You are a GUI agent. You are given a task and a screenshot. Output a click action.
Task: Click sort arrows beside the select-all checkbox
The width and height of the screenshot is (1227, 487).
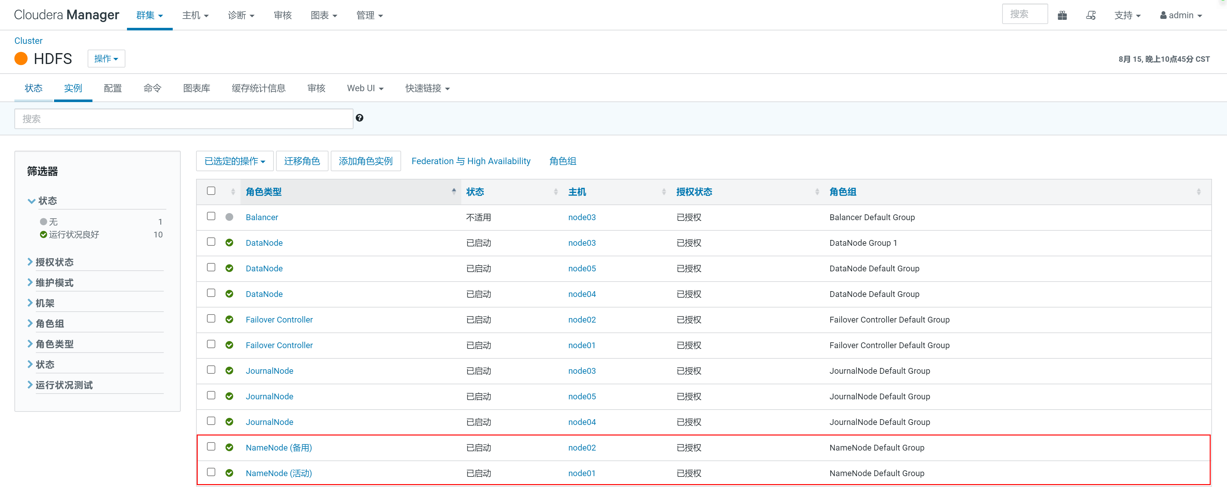pyautogui.click(x=233, y=192)
